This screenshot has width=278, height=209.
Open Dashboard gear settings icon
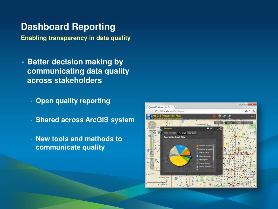[211, 128]
